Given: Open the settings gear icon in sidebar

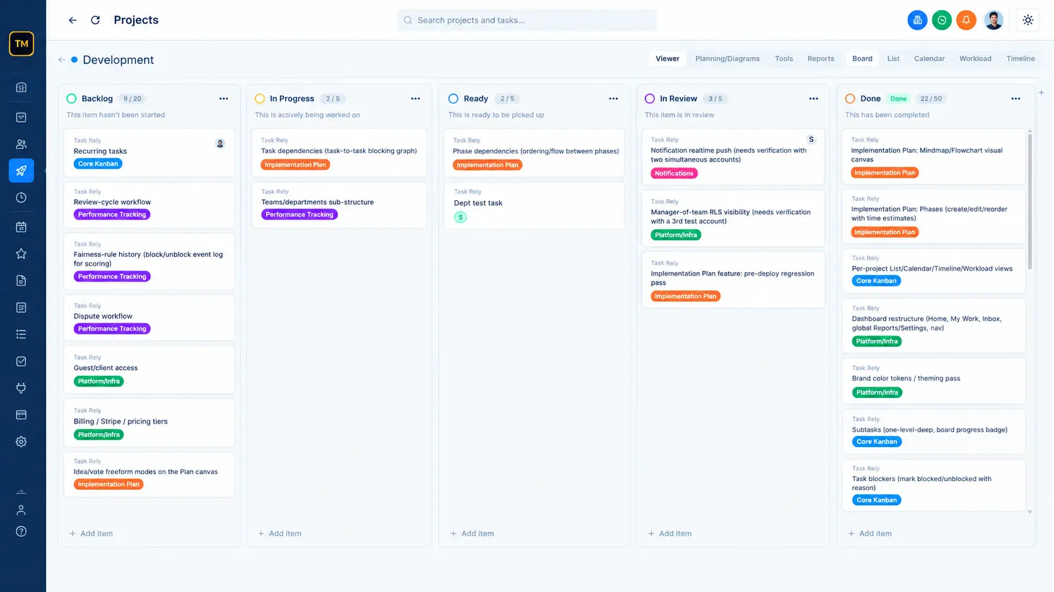Looking at the screenshot, I should point(21,442).
